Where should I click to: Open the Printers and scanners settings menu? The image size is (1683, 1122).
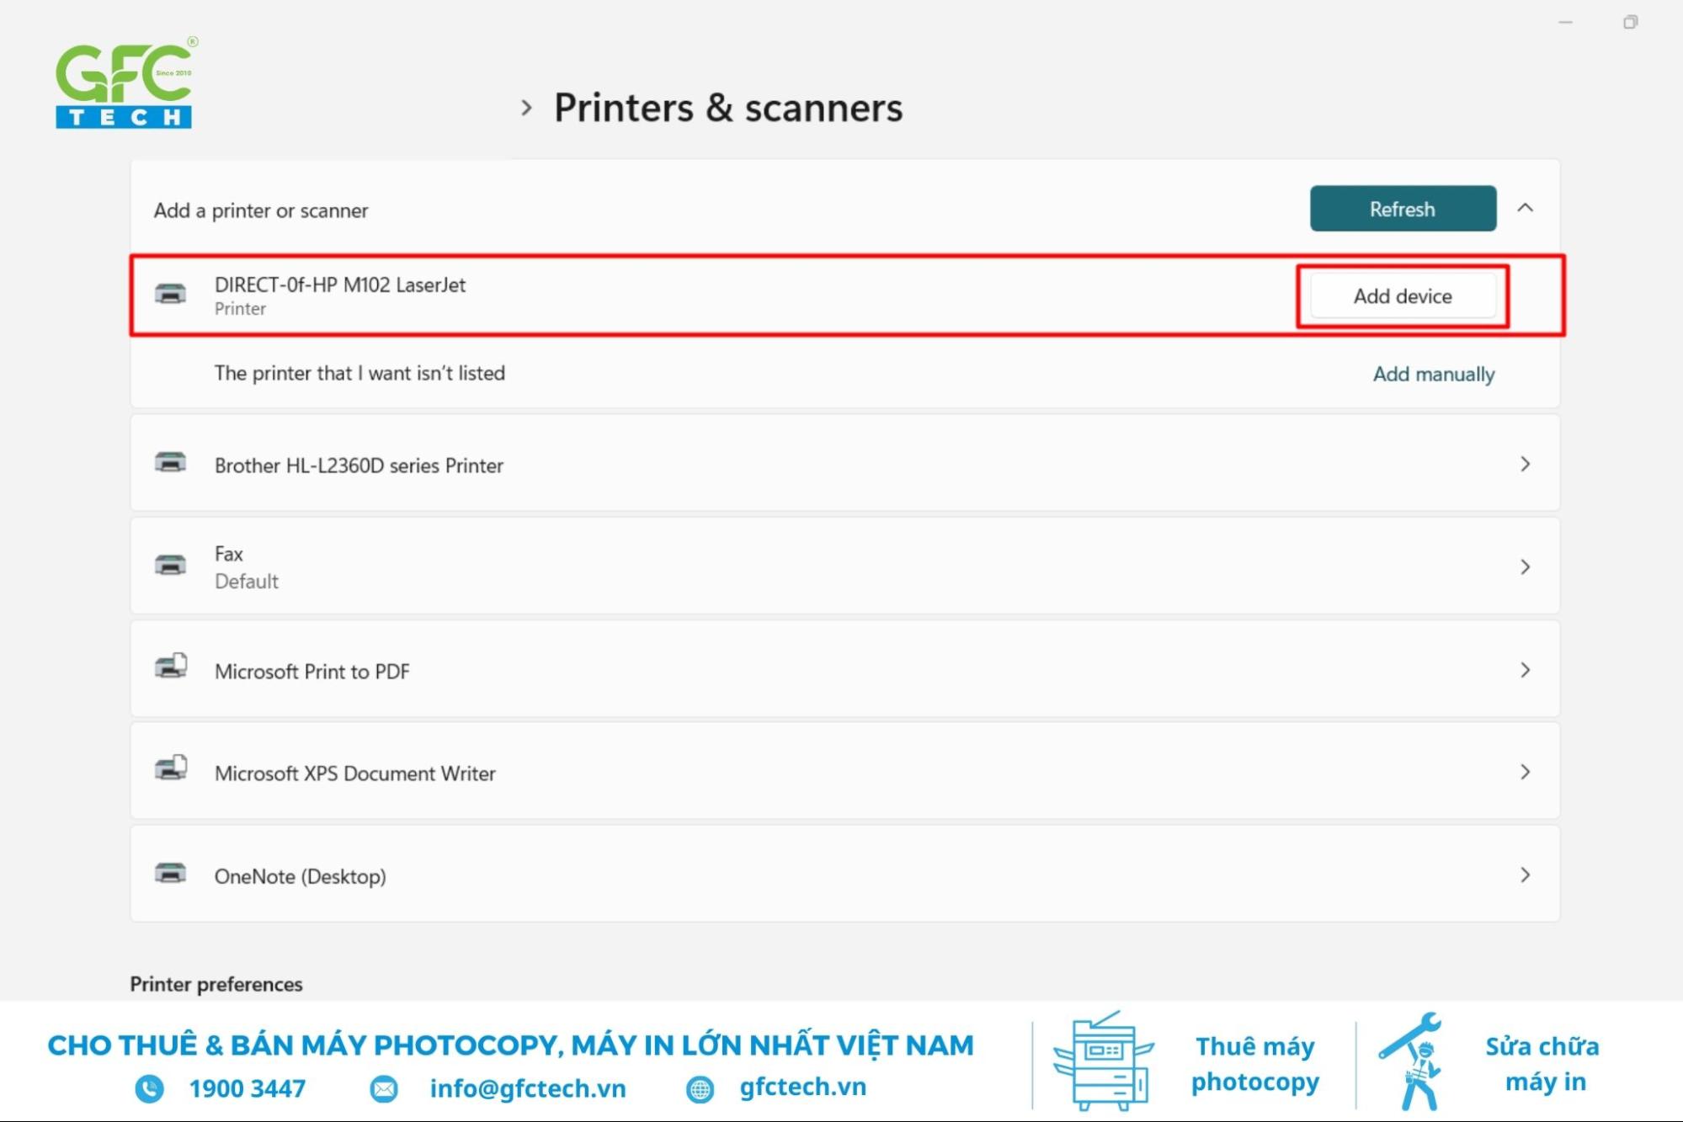click(x=727, y=105)
